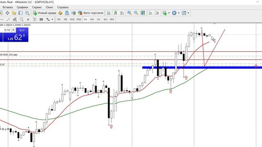Open the Справка menu
Viewport: 262px width, 147px height.
[x=63, y=7]
